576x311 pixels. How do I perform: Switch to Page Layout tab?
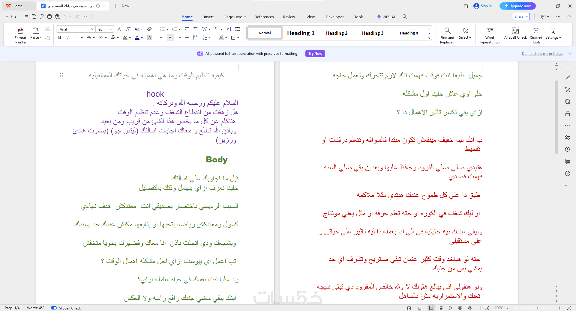[235, 17]
